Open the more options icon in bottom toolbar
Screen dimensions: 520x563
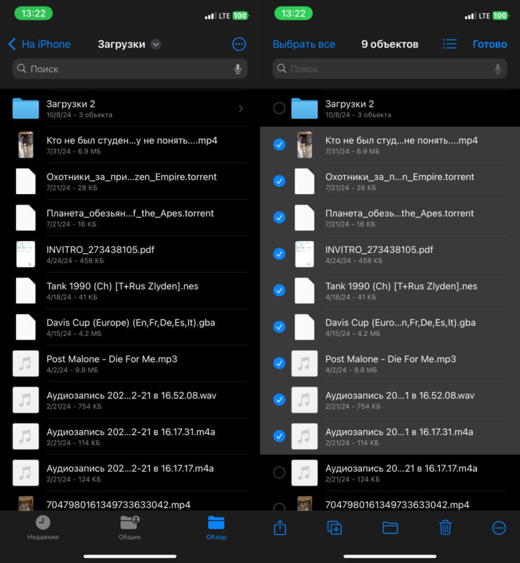tap(499, 528)
